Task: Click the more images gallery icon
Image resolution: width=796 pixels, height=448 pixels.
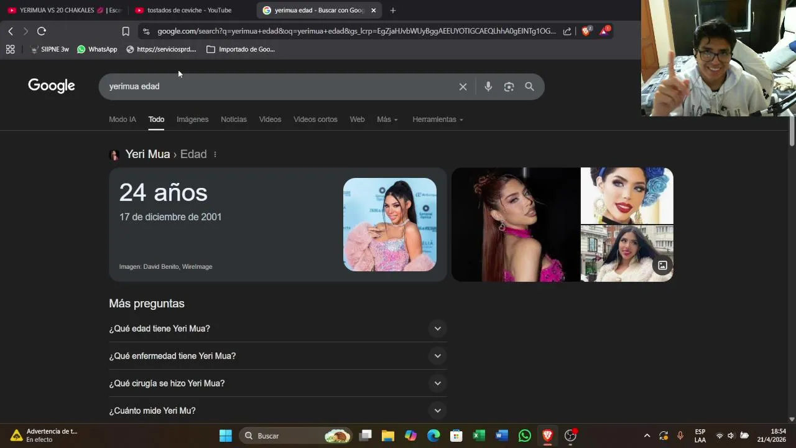Action: coord(663,266)
